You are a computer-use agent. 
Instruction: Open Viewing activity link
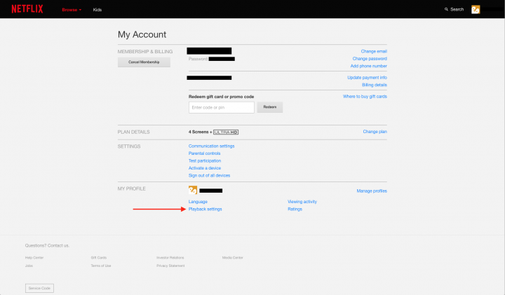tap(302, 202)
